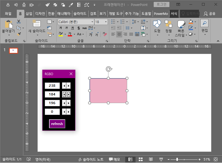Toggle Normal view in the status bar
Image resolution: width=222 pixels, height=163 pixels.
[130, 159]
